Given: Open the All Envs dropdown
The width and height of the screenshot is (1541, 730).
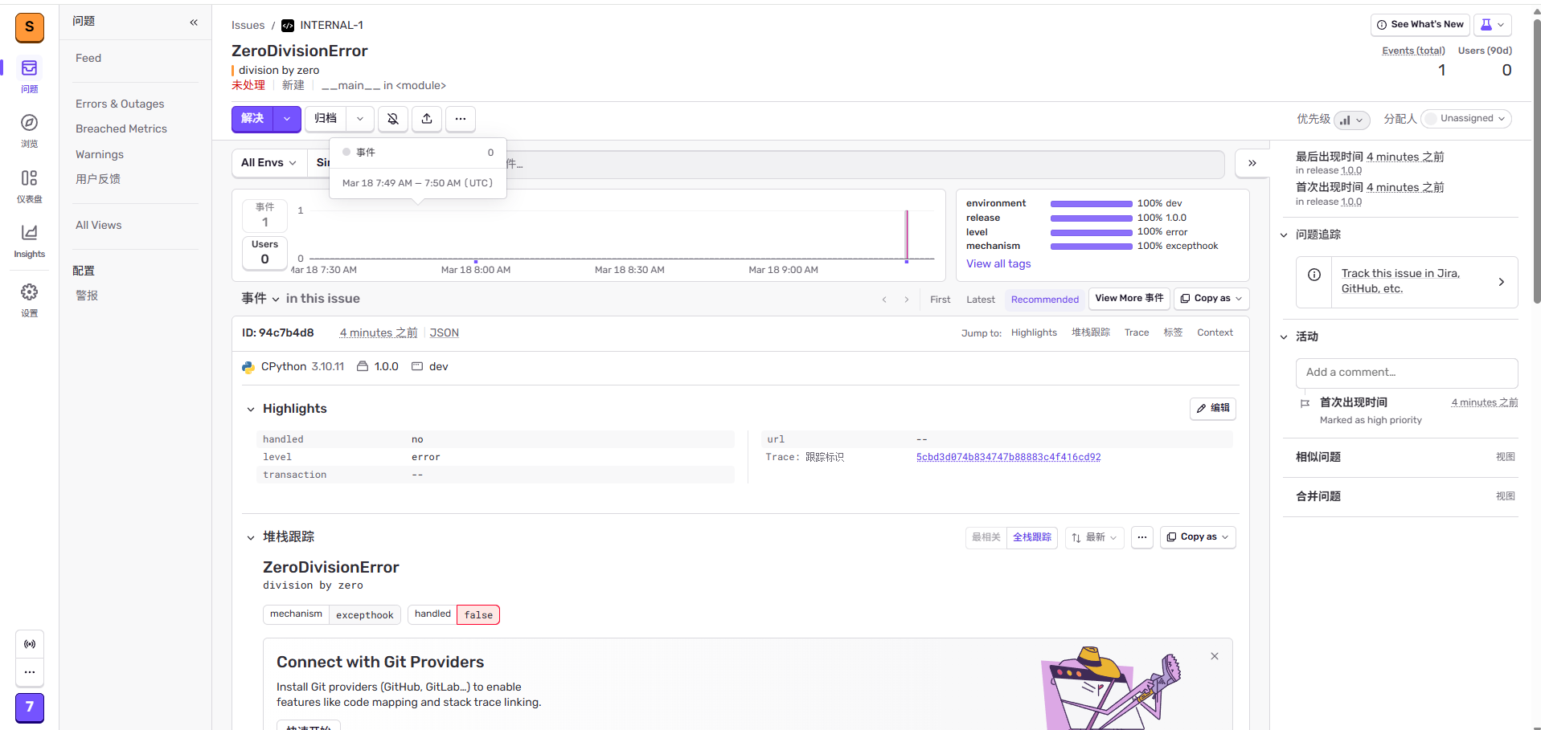Looking at the screenshot, I should pos(268,163).
